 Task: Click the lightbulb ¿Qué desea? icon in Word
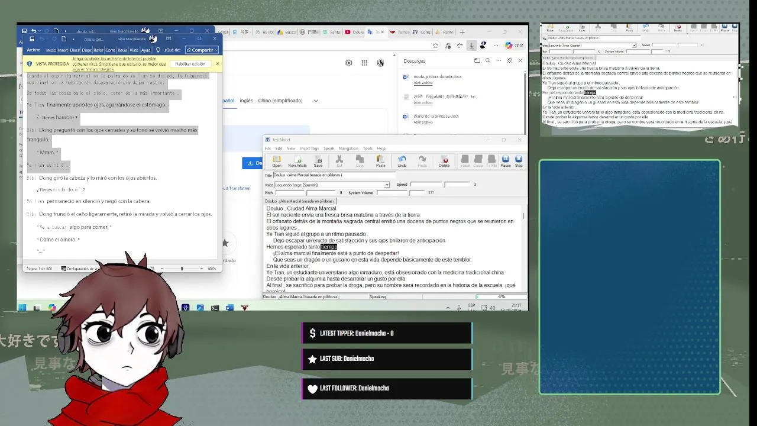(158, 50)
